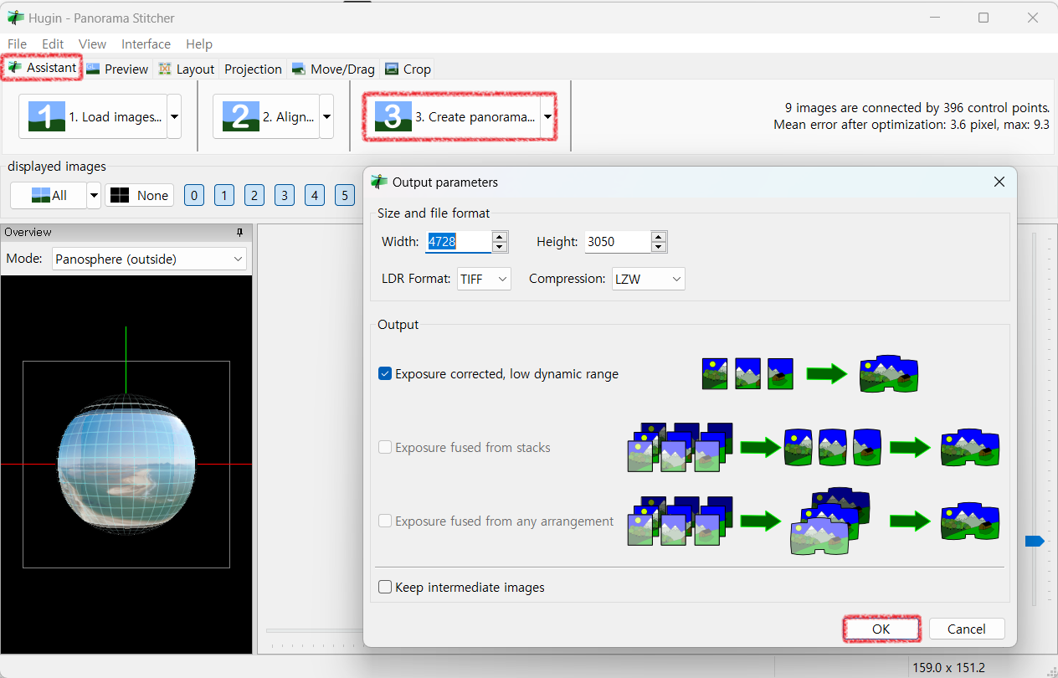The width and height of the screenshot is (1058, 678).
Task: Toggle image 2 display button
Action: point(254,195)
